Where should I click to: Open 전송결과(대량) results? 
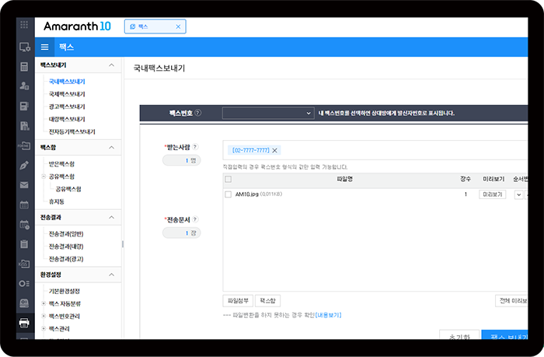(x=66, y=247)
